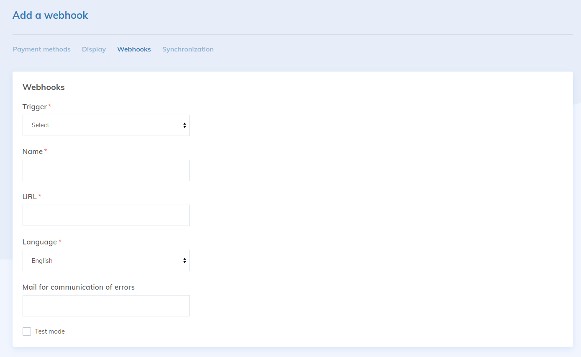The image size is (581, 357).
Task: Click the URL field label
Action: click(30, 197)
